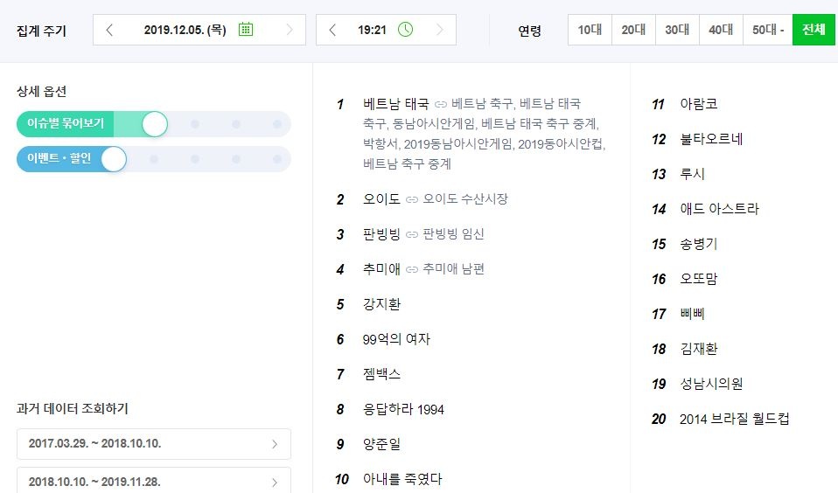Open the 아람코 ranked keyword

pyautogui.click(x=698, y=104)
